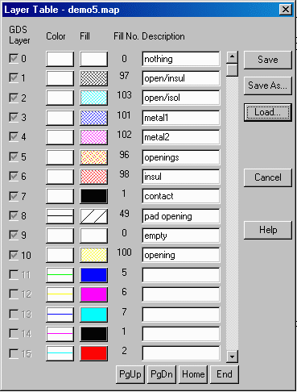Open layer 0 color swatch
Viewport: 297px width, 392px height.
[60, 59]
